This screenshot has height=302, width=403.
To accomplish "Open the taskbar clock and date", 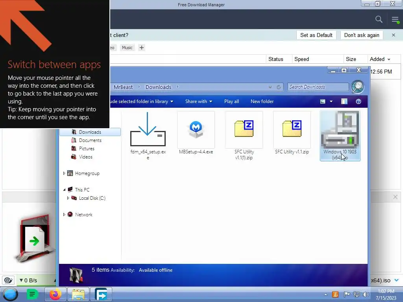I will (x=386, y=295).
